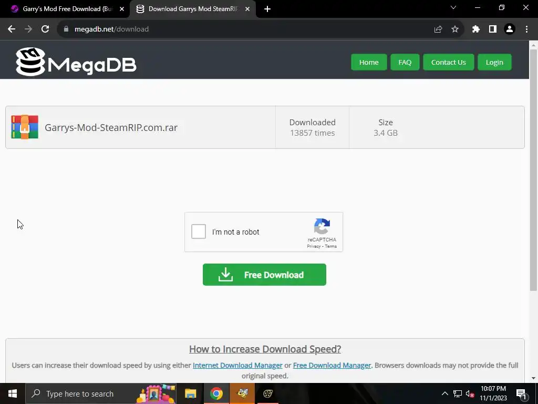Click the green Free Download button

(265, 275)
